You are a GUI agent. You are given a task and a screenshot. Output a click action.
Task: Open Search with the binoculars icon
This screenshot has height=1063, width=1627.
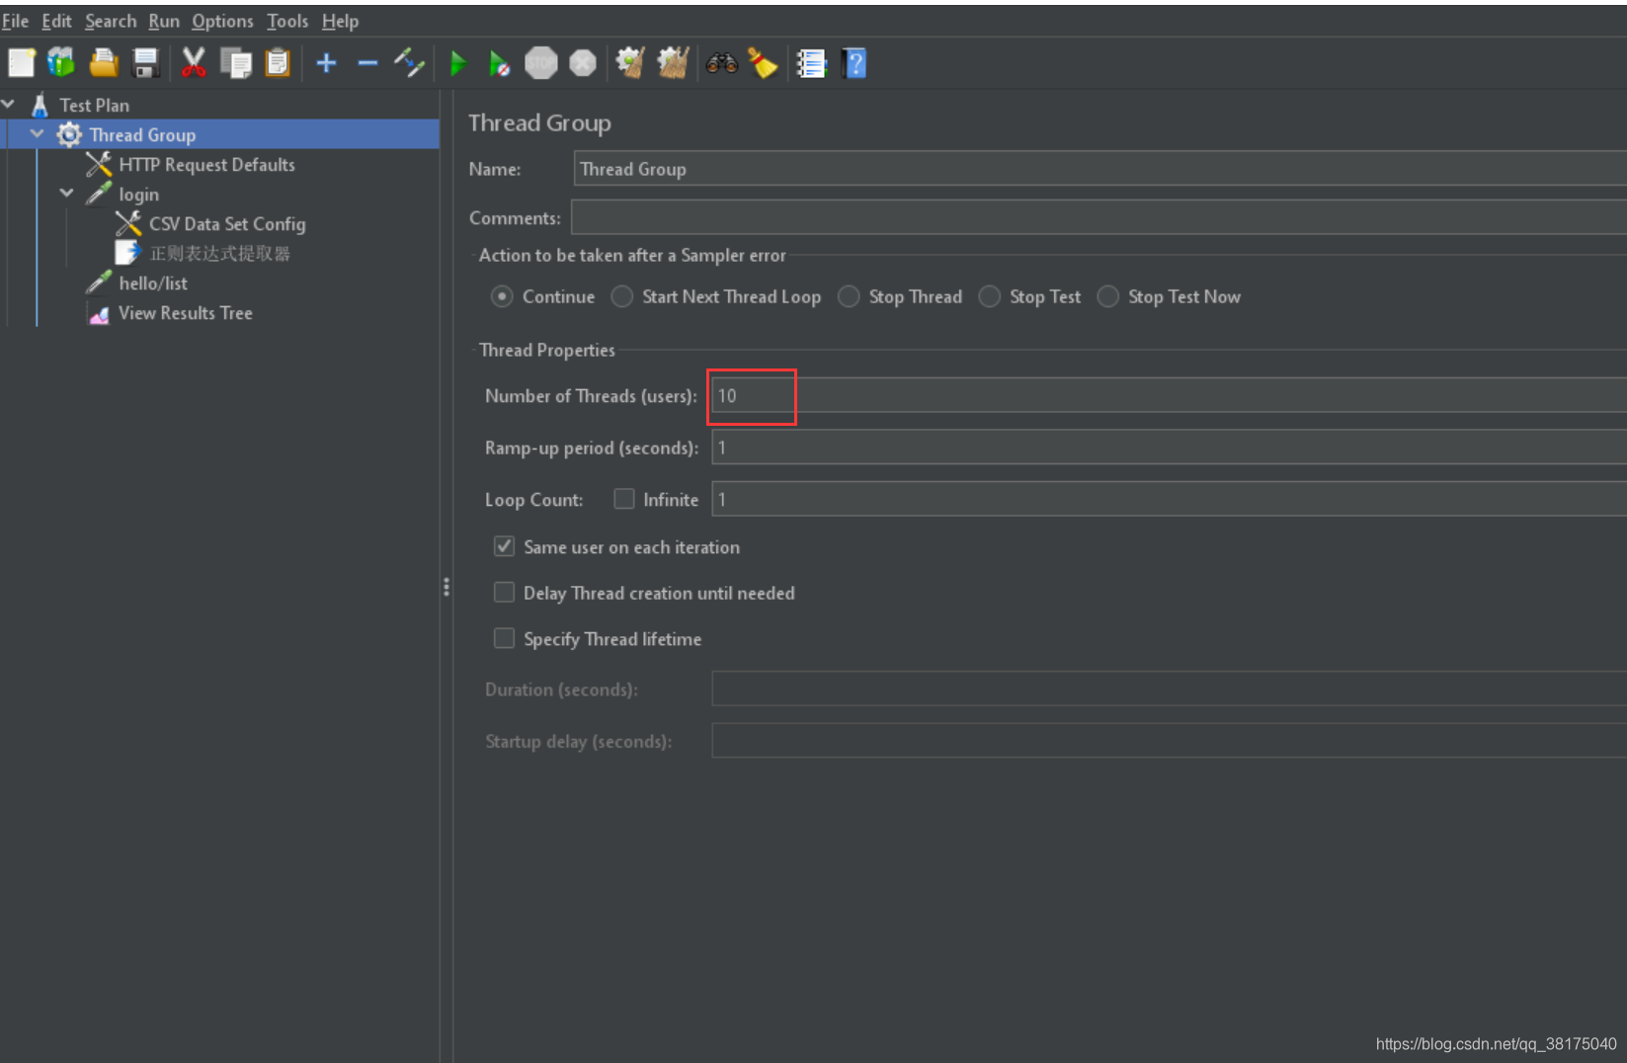coord(722,63)
